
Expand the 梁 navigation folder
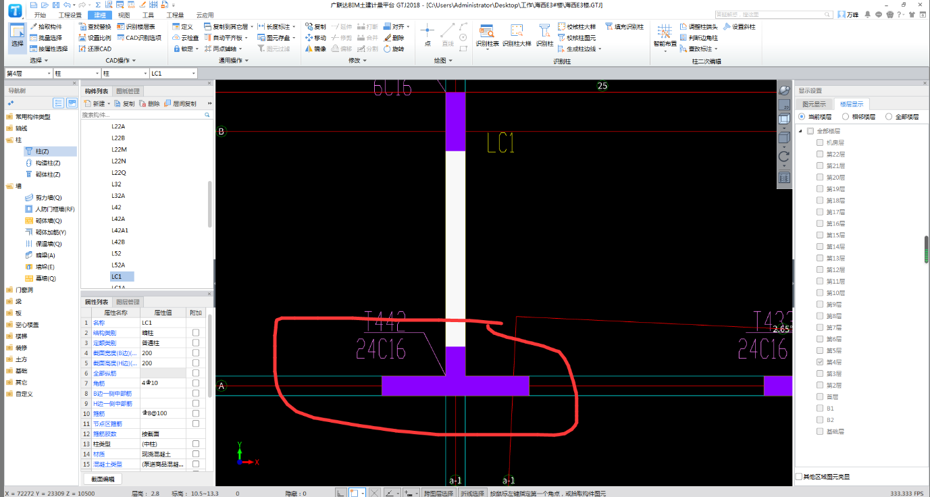point(9,301)
